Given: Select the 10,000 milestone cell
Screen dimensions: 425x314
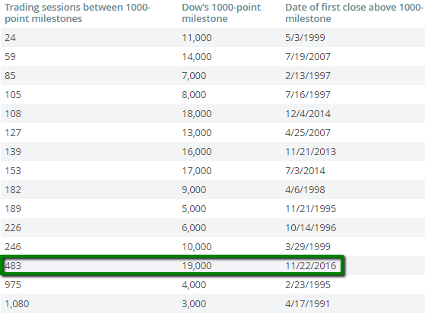Looking at the screenshot, I should click(197, 246).
